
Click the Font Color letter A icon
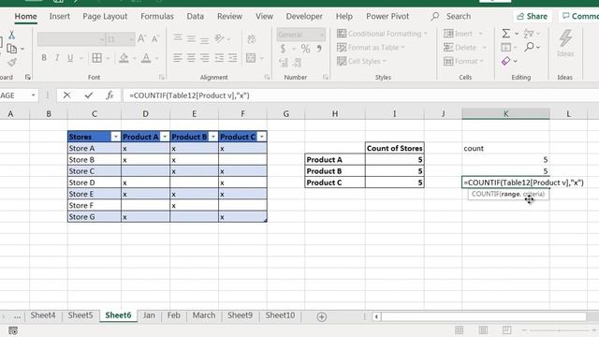(x=146, y=58)
